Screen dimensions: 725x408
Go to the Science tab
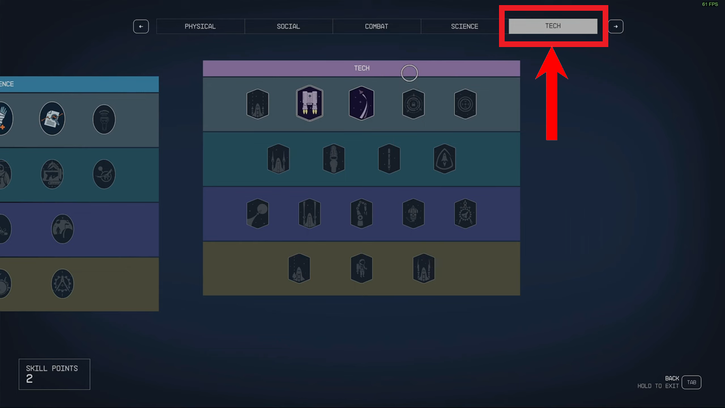[464, 26]
